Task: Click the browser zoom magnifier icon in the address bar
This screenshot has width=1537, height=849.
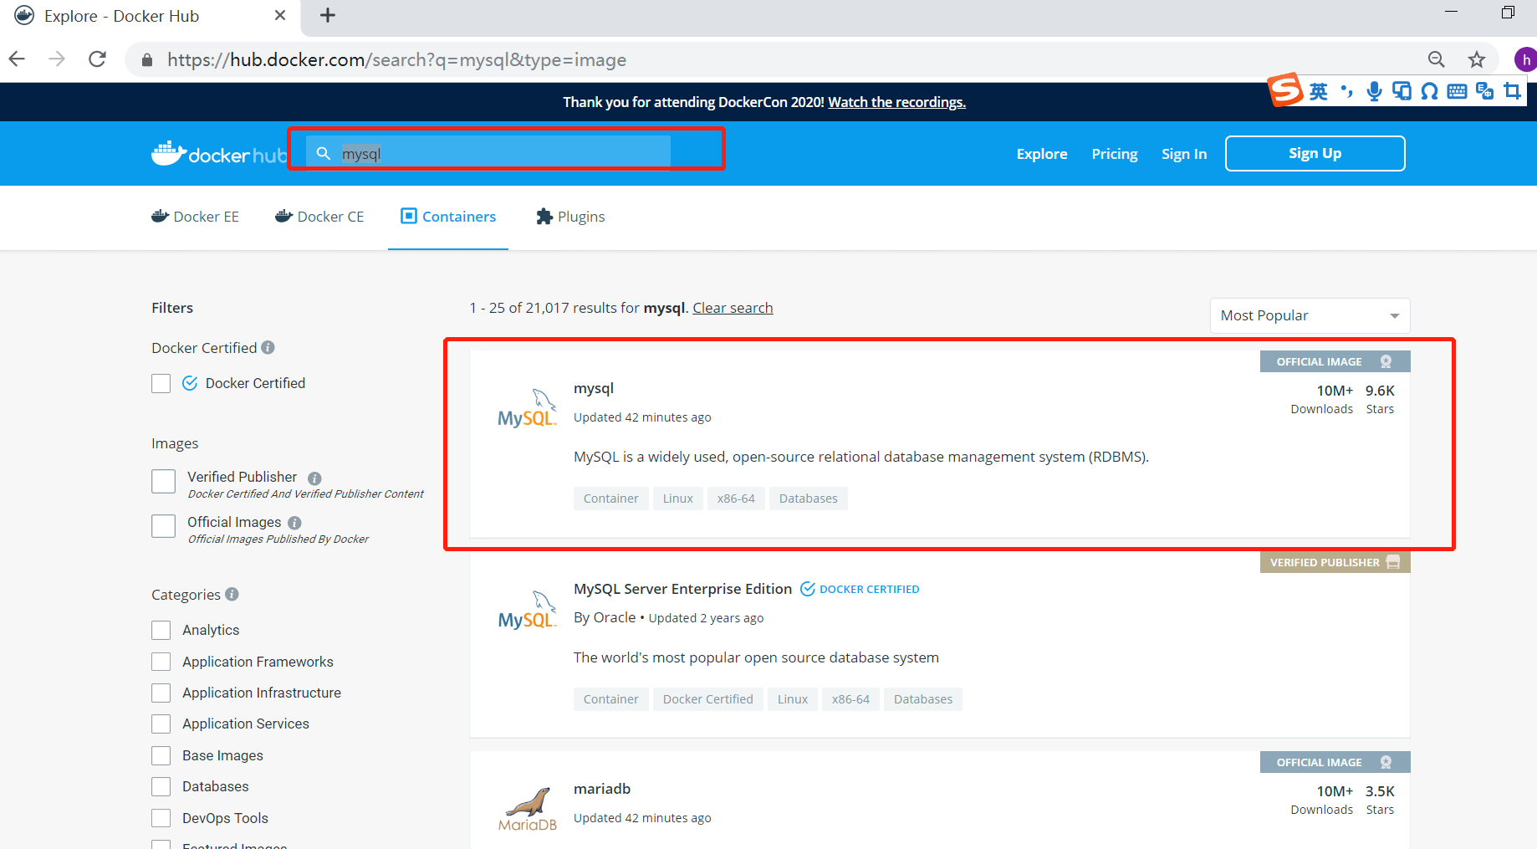Action: 1437,59
